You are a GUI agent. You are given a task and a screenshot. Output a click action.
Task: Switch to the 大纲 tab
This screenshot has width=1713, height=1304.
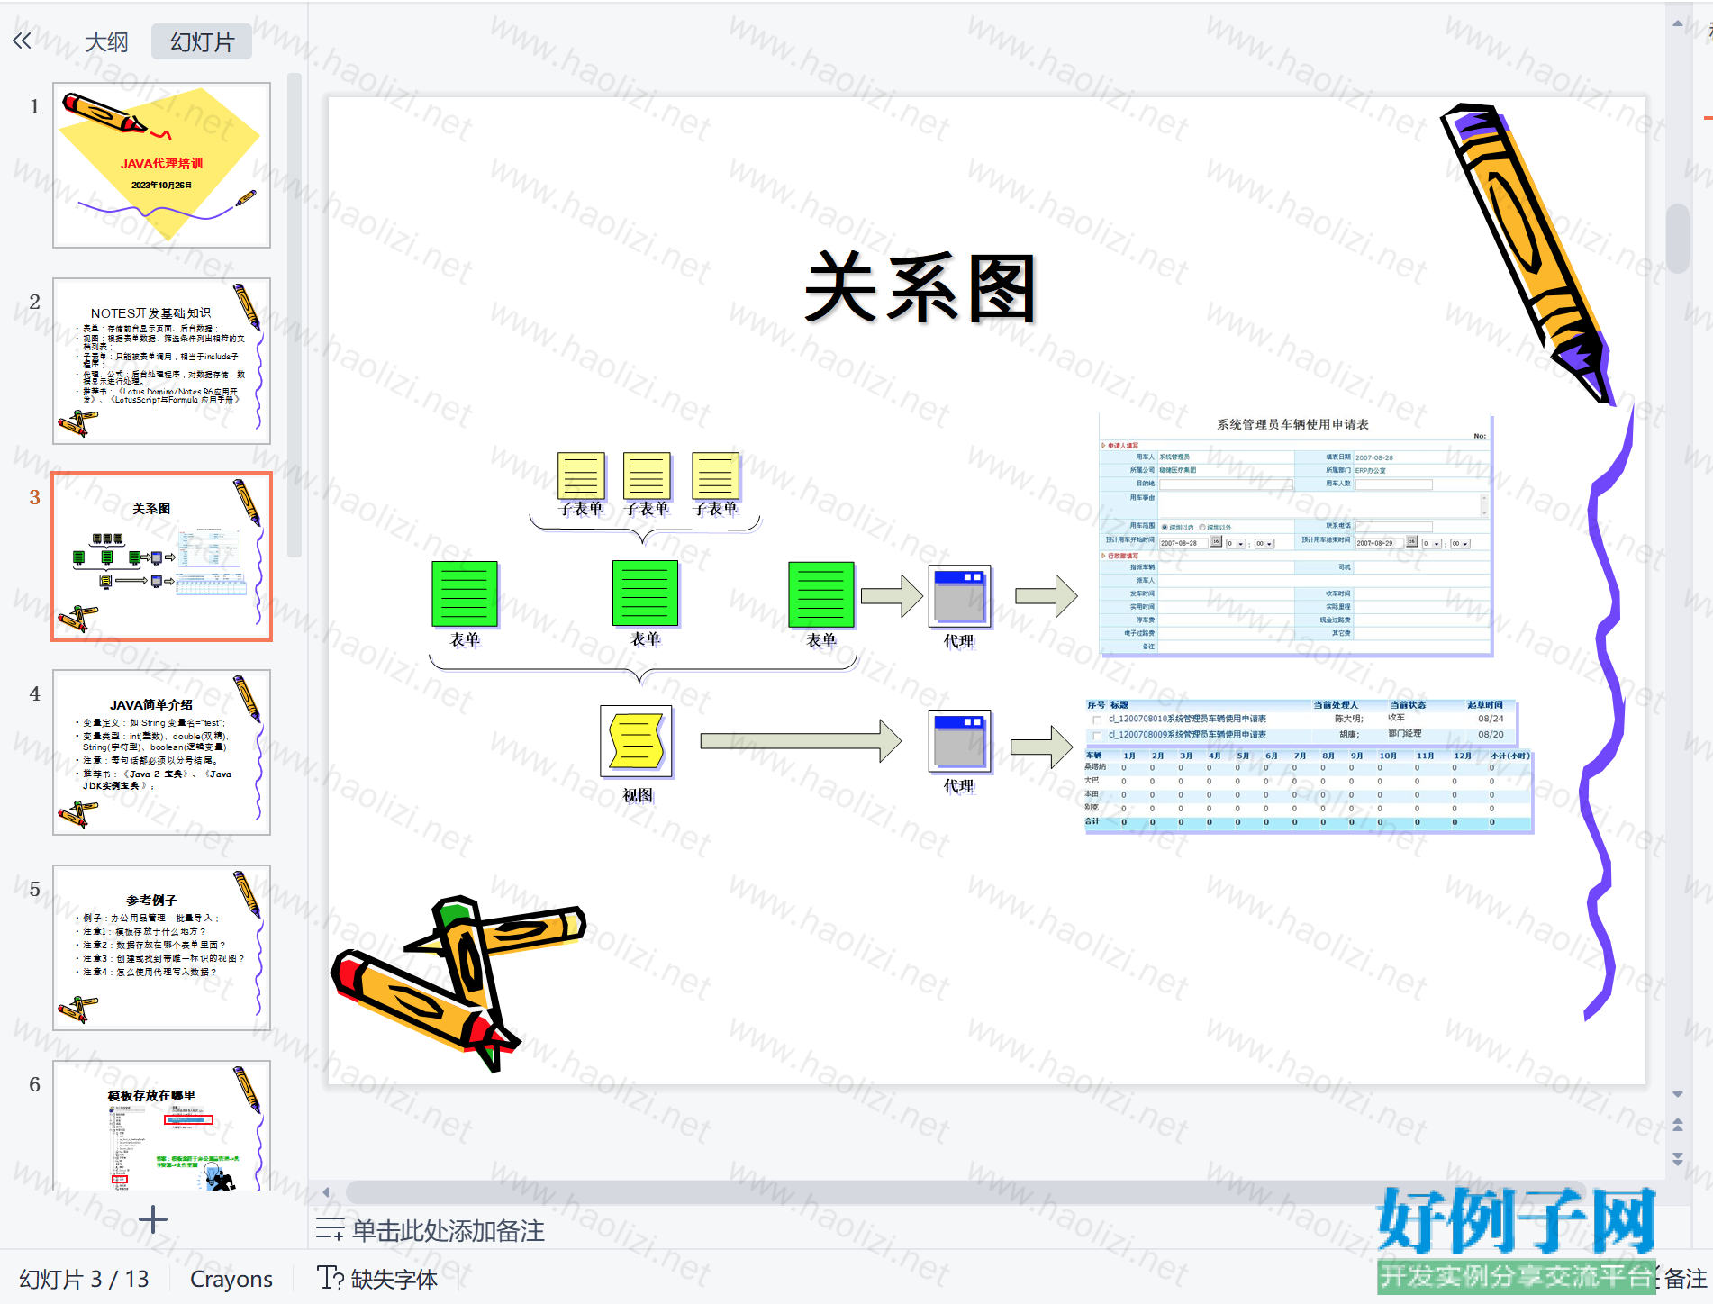click(106, 42)
